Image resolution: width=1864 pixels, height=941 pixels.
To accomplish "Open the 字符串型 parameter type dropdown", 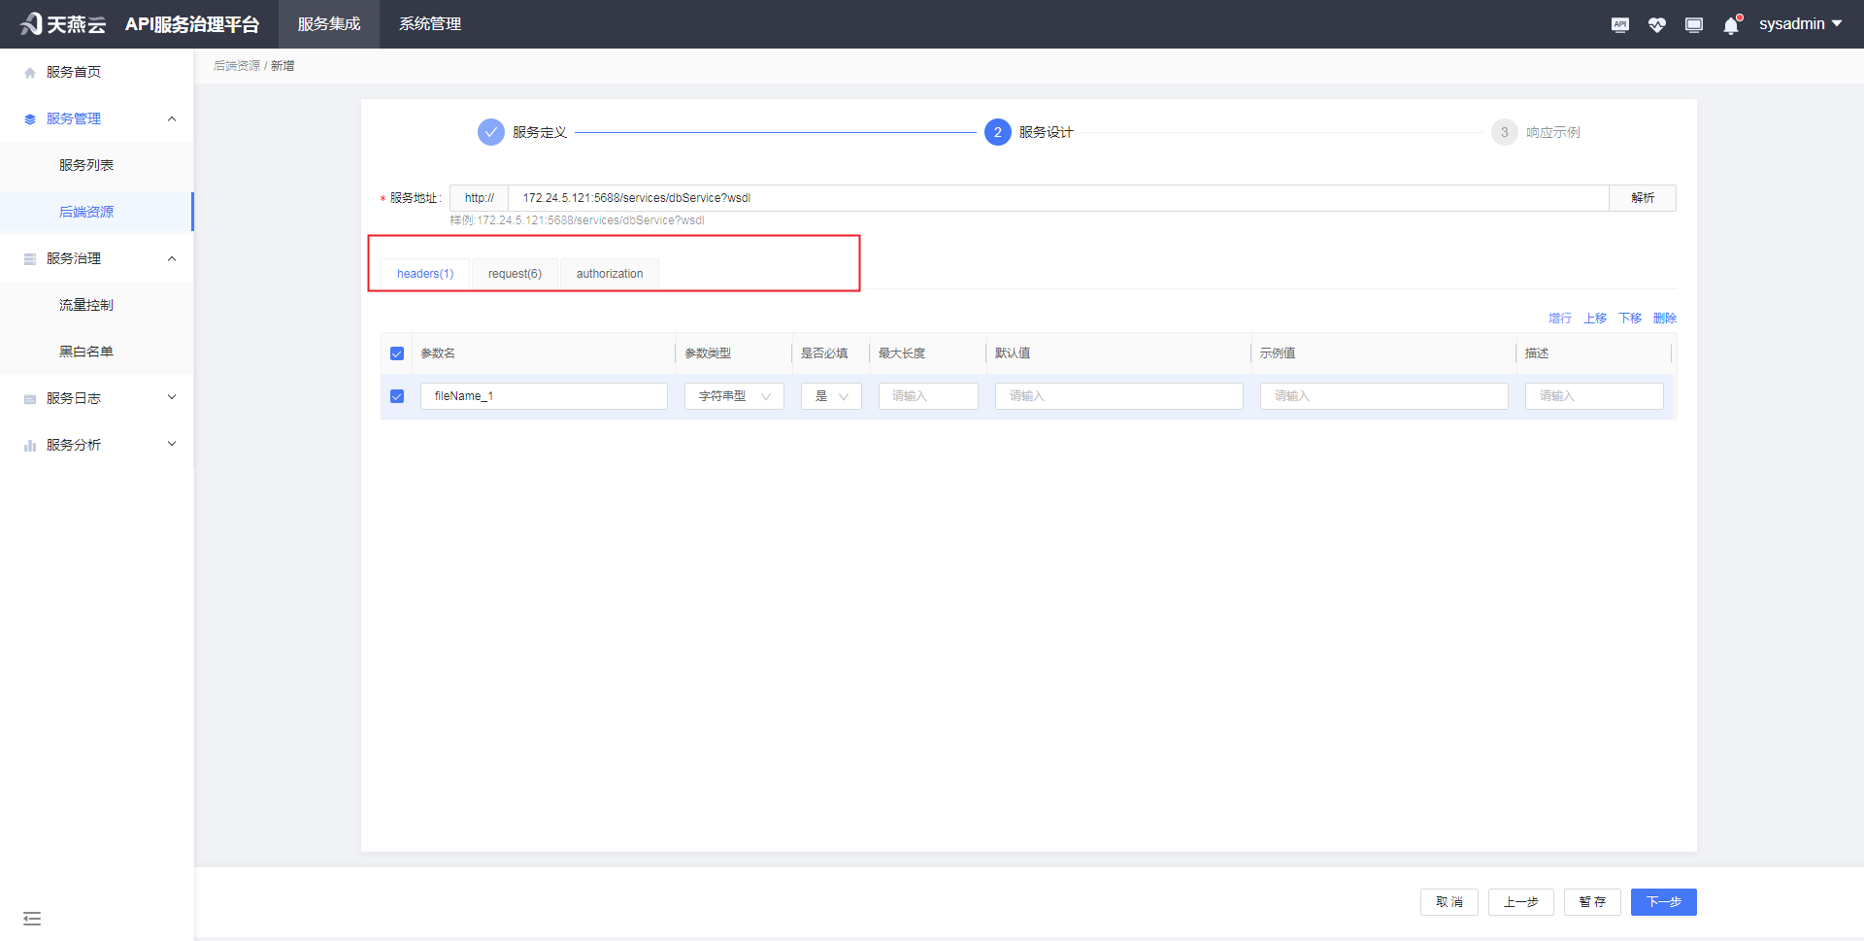I will (733, 396).
